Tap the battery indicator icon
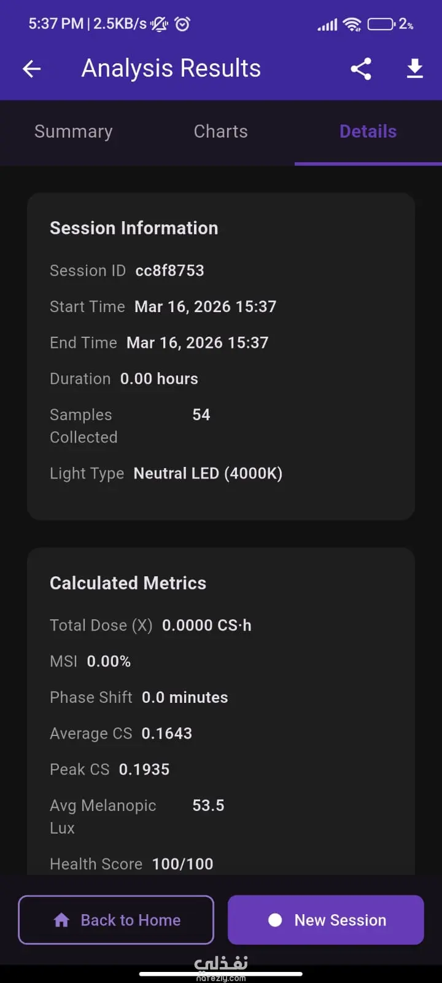The width and height of the screenshot is (442, 983). [381, 25]
